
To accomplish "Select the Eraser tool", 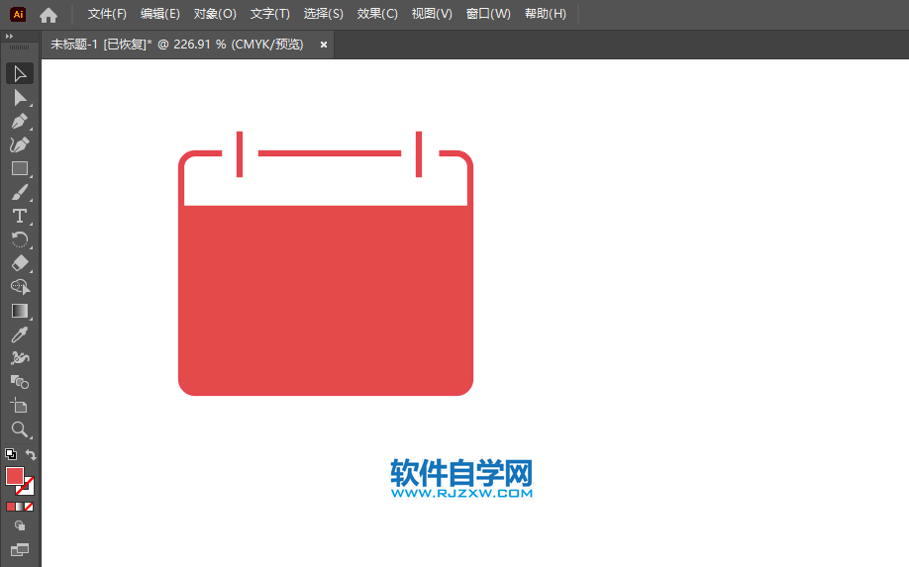I will [x=20, y=263].
